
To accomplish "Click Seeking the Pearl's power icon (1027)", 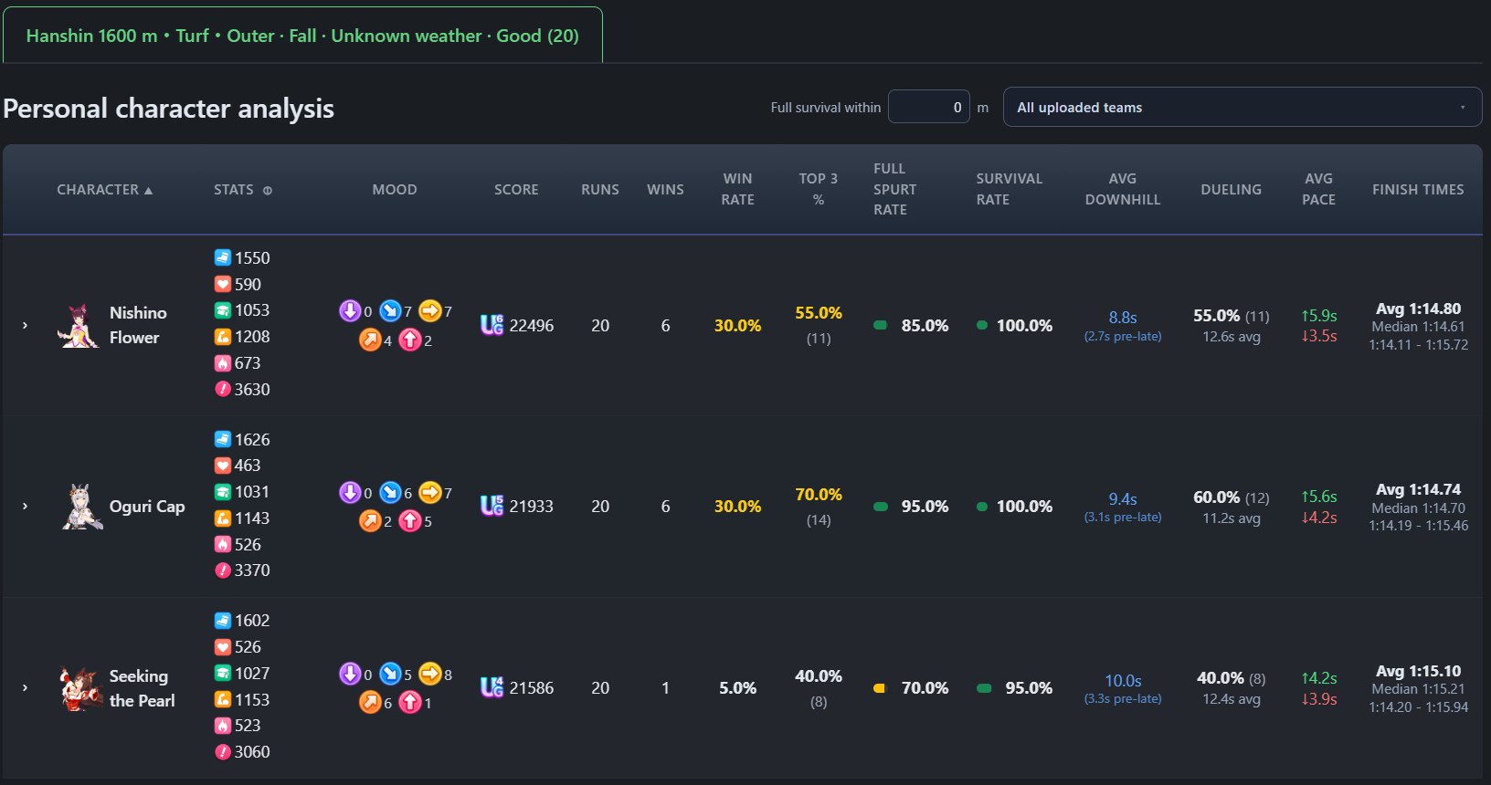I will point(223,674).
